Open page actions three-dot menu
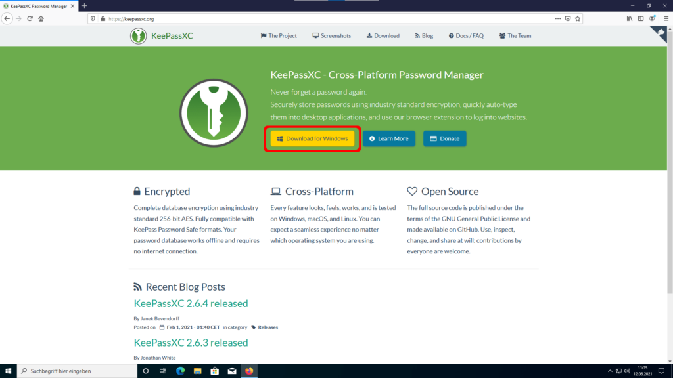 pyautogui.click(x=557, y=18)
